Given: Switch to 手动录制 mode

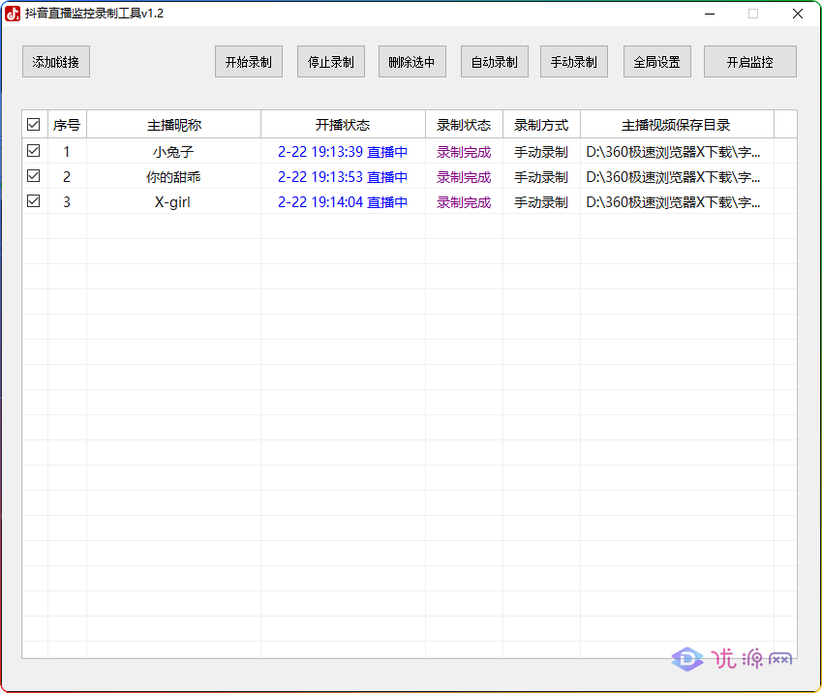Looking at the screenshot, I should 574,62.
